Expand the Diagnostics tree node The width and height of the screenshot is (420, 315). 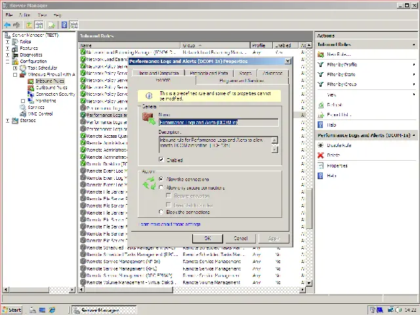[7, 55]
